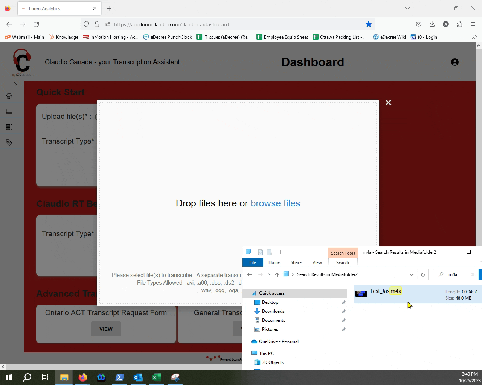
Task: Click the tags icon in Claudio sidebar
Action: 9,142
